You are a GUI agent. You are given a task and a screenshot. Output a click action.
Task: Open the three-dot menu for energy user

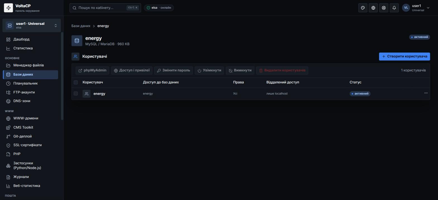[x=426, y=93]
